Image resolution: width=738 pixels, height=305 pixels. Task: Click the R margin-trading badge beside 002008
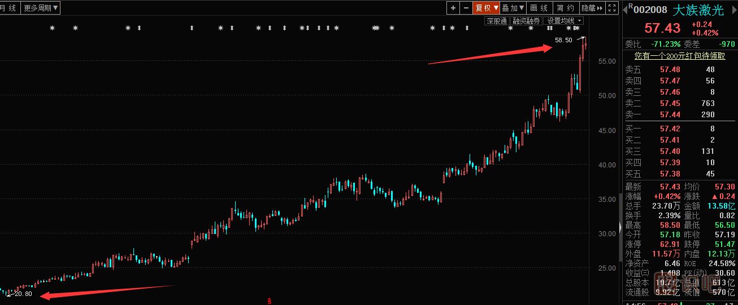631,6
